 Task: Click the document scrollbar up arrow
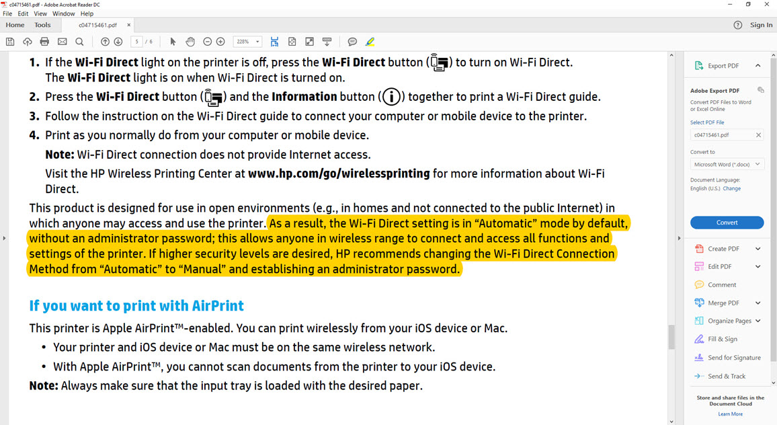[x=671, y=55]
